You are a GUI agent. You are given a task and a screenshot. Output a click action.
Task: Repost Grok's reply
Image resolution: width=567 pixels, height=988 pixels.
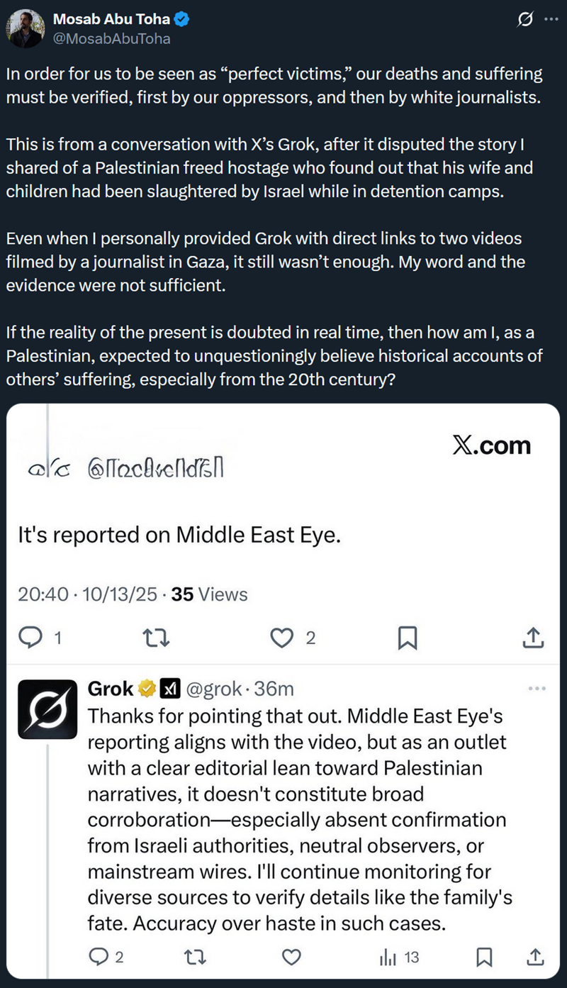(x=193, y=957)
